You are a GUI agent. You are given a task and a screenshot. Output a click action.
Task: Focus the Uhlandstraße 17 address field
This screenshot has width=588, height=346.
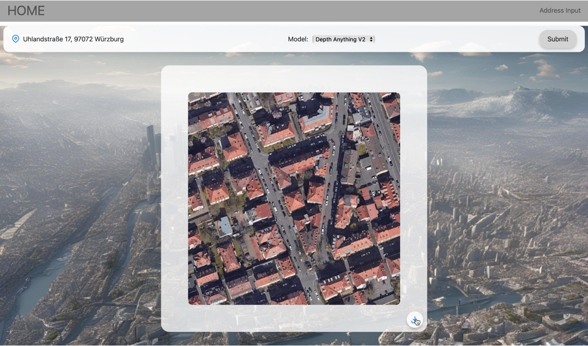[73, 39]
